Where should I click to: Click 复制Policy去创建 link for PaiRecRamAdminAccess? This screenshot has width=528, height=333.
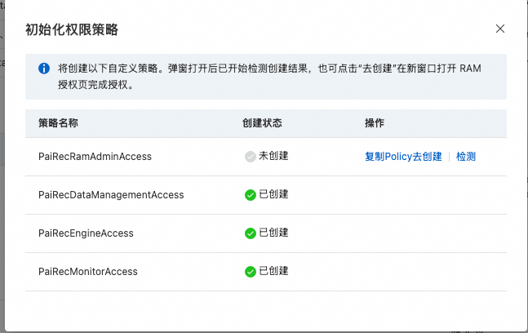403,157
